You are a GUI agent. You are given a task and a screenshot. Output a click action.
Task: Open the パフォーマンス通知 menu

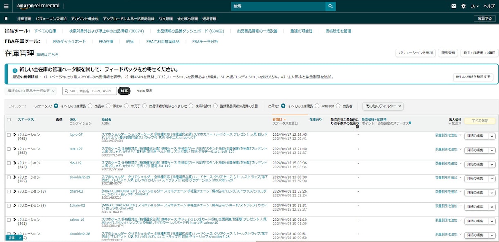(51, 19)
